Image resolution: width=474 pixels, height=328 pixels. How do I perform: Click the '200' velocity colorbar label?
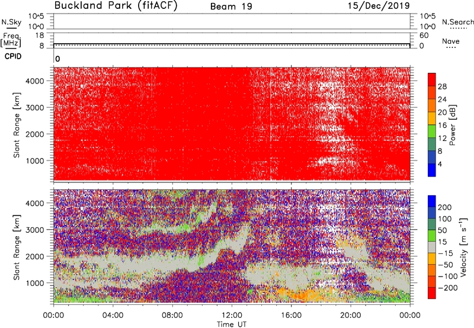point(445,207)
